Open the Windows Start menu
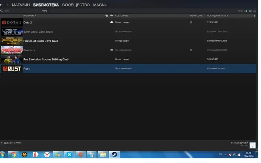Viewport: 261px width, 163px height. pyautogui.click(x=3, y=155)
